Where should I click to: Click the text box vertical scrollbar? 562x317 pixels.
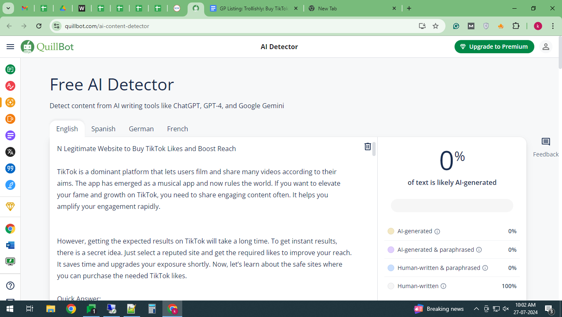click(374, 149)
